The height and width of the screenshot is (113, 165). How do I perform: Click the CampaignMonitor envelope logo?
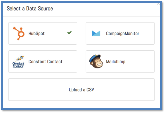pos(96,33)
